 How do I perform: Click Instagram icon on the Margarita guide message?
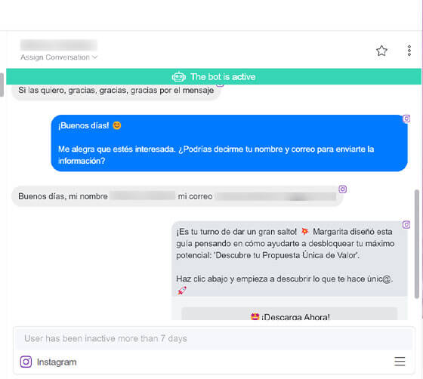(406, 224)
